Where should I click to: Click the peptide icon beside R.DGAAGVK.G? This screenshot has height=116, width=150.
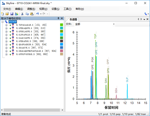13,48
